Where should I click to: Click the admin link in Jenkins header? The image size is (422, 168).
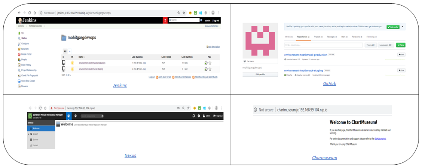point(208,21)
